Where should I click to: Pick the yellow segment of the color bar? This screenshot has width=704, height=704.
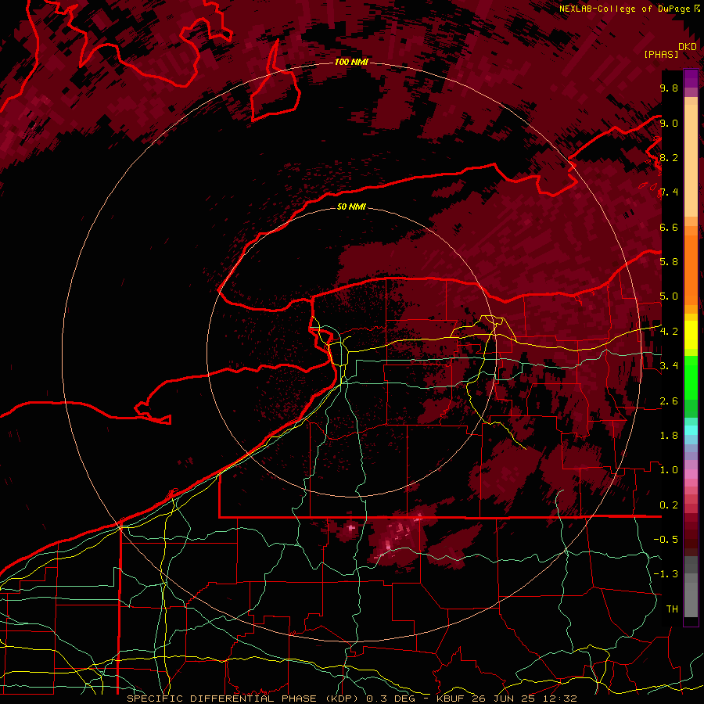691,335
